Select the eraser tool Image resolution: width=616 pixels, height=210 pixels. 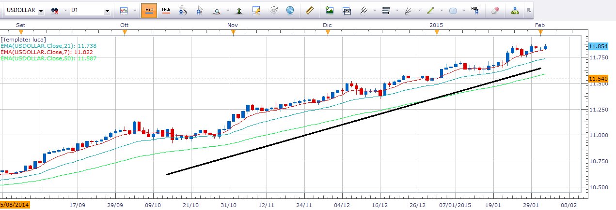click(x=494, y=10)
